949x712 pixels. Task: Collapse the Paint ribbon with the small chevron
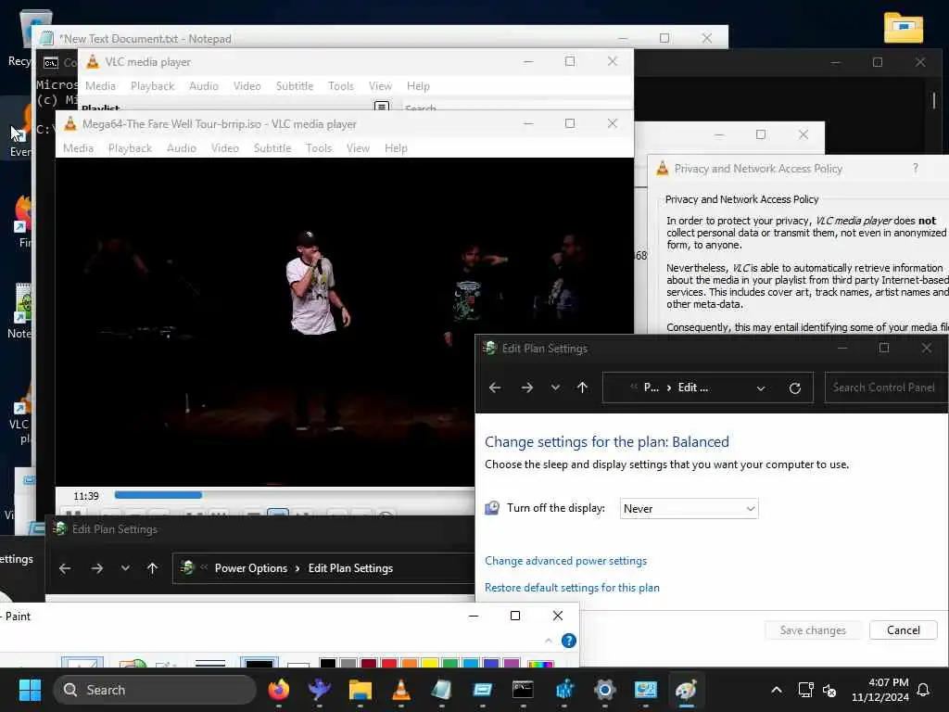pos(549,641)
